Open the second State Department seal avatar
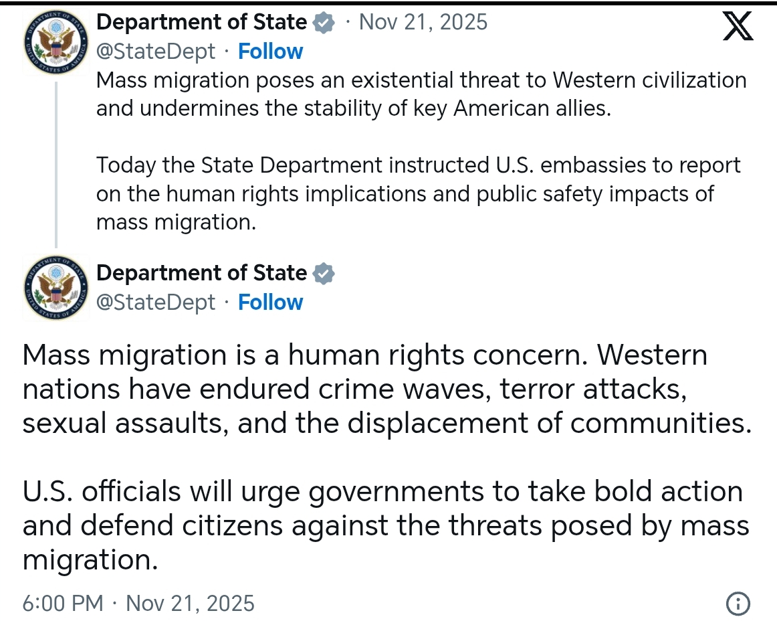The image size is (777, 625). tap(55, 287)
